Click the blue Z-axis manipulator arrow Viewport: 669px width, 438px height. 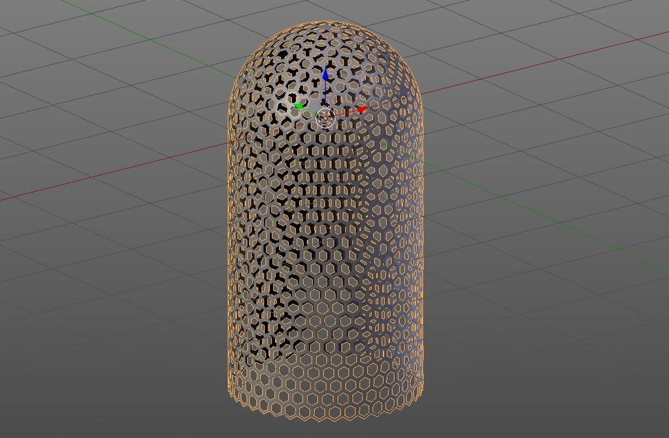[325, 74]
